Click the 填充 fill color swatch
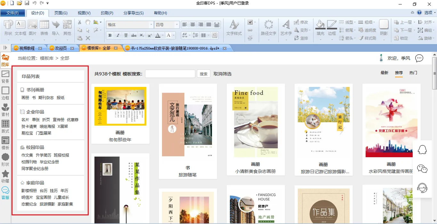437x224 pixels. [x=320, y=27]
